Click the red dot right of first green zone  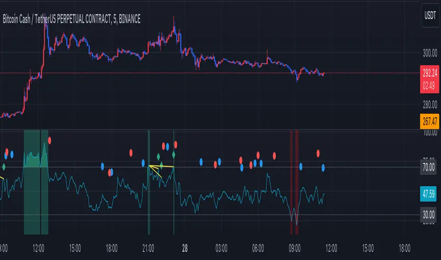click(x=50, y=140)
